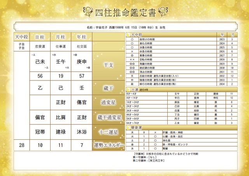The height and width of the screenshot is (176, 249).
Task: Click 食神 in the 大運 table
Action: pos(196,98)
